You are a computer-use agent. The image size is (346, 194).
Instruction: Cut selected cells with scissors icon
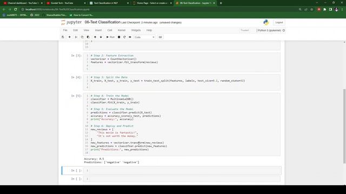click(76, 37)
